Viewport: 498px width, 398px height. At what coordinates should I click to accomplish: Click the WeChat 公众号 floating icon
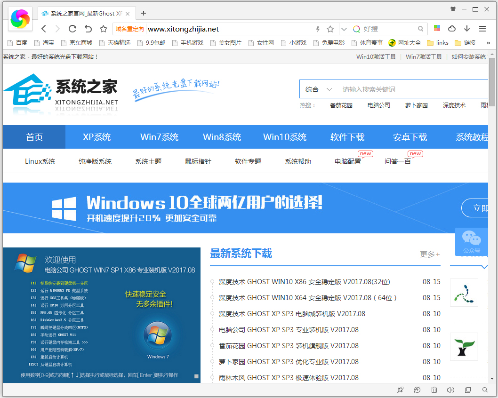(x=471, y=242)
